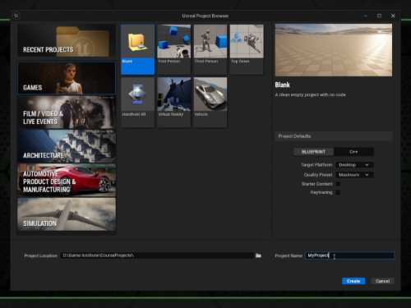411x308 pixels.
Task: Browse for project location folder icon
Action: (258, 255)
